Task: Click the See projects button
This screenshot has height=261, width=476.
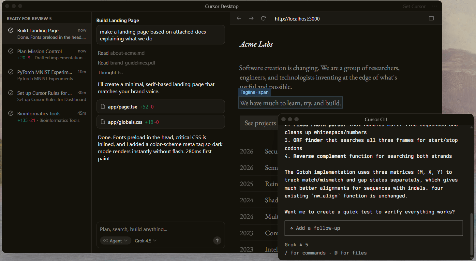Action: (x=260, y=123)
